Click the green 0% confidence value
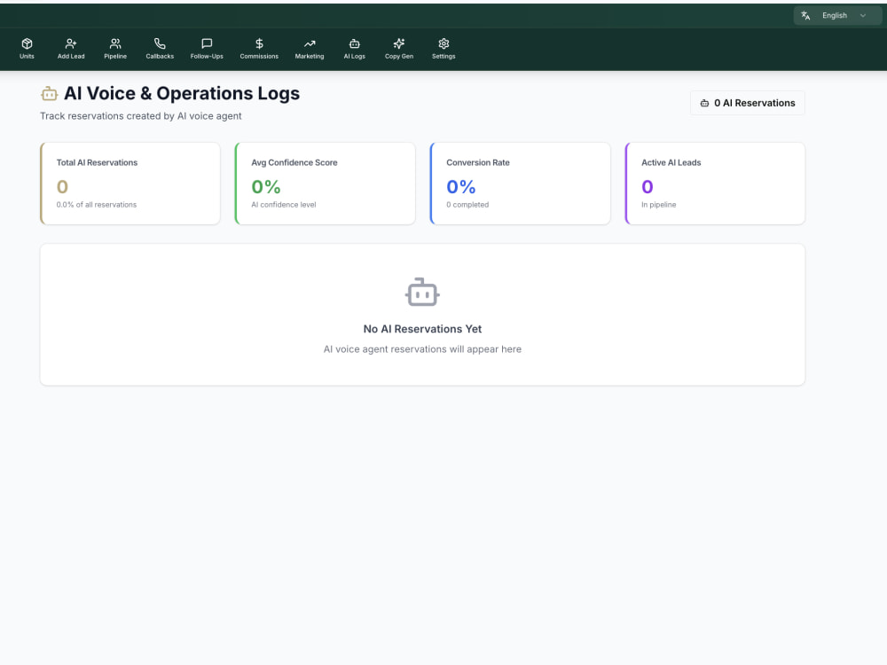The image size is (887, 665). point(266,186)
